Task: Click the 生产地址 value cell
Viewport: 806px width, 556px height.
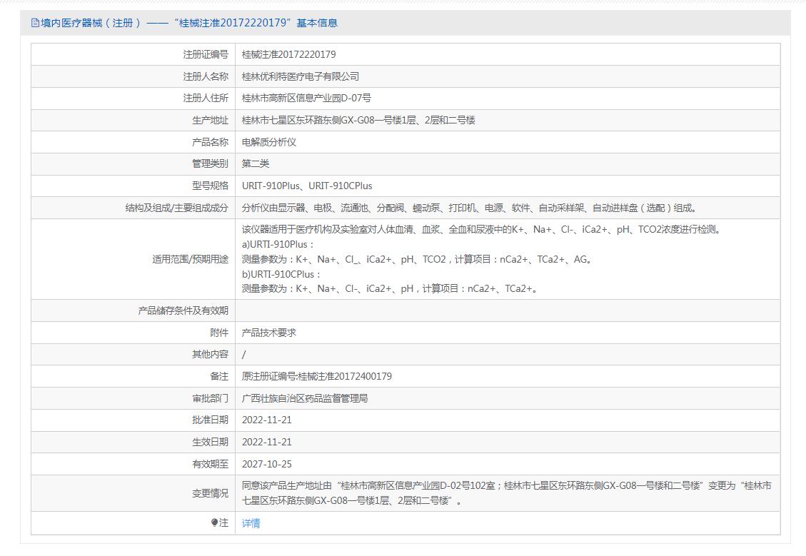Action: (x=358, y=121)
